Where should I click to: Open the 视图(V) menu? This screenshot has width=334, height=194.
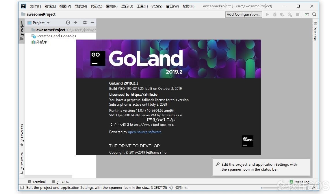point(65,6)
